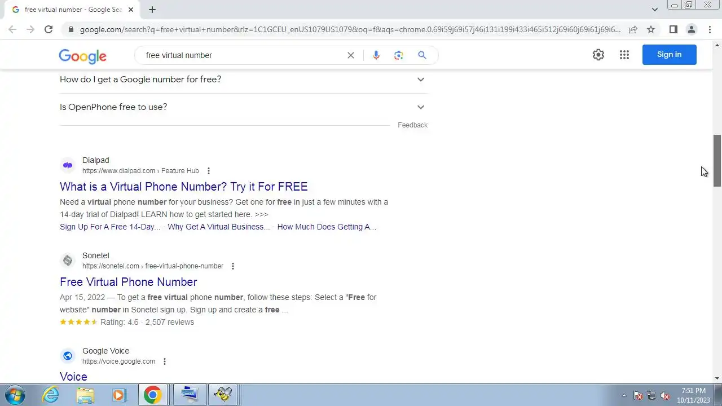Click the muted volume tray icon

point(665,395)
